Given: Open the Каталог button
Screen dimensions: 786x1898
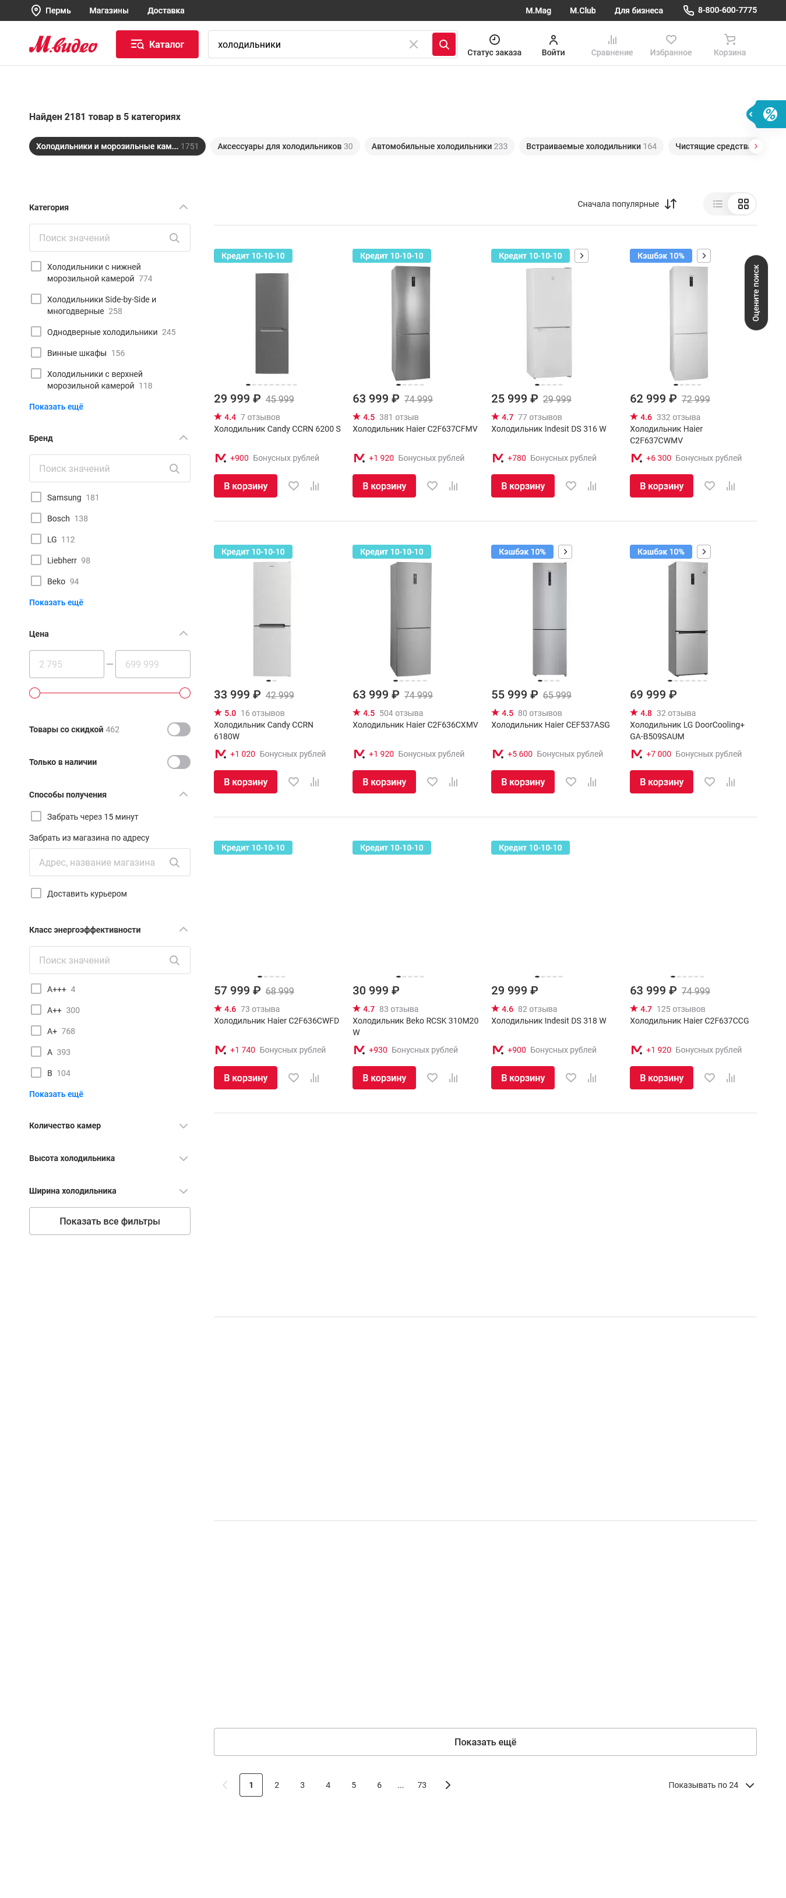Looking at the screenshot, I should coord(157,44).
